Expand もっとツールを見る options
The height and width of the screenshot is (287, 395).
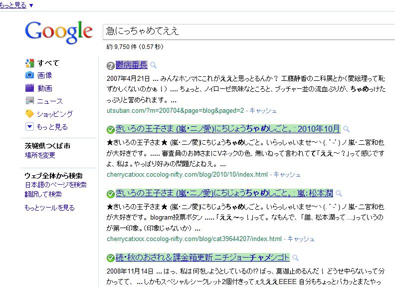49,208
